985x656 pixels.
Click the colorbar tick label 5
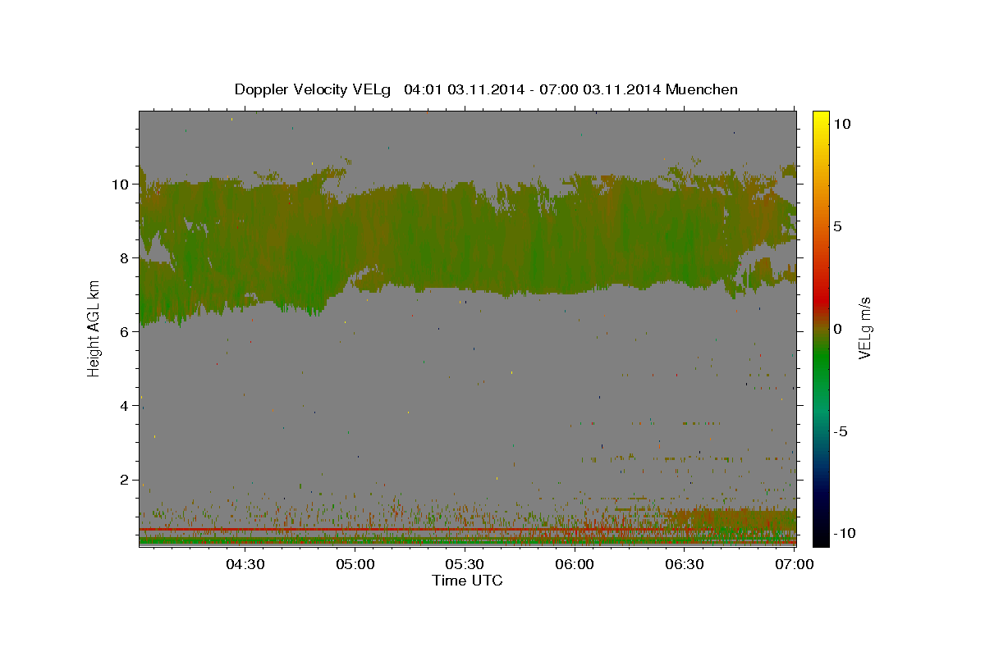(x=838, y=226)
